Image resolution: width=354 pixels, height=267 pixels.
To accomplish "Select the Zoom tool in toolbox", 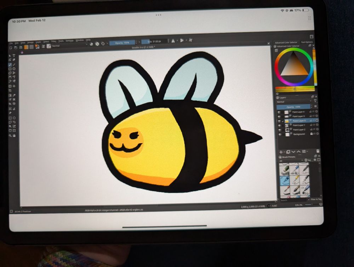I will pyautogui.click(x=10, y=136).
